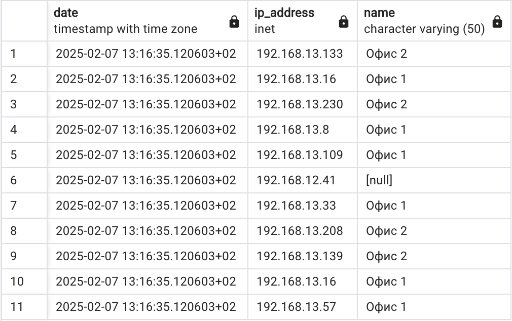Viewport: 512px width, 321px height.
Task: Click the IP cell 192.168.13.57
Action: pos(303,307)
